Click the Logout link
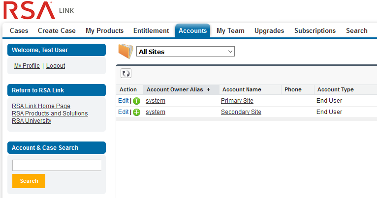 click(x=56, y=66)
